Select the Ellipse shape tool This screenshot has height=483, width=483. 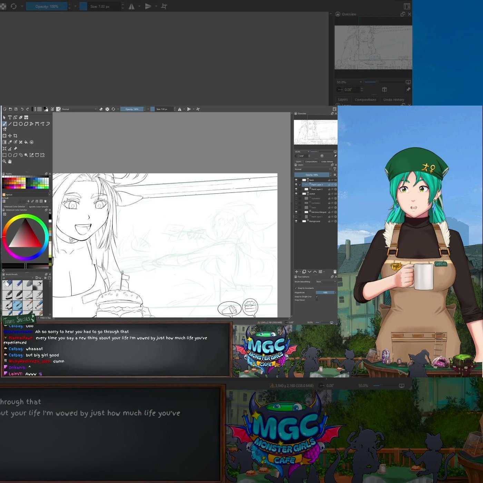point(21,124)
